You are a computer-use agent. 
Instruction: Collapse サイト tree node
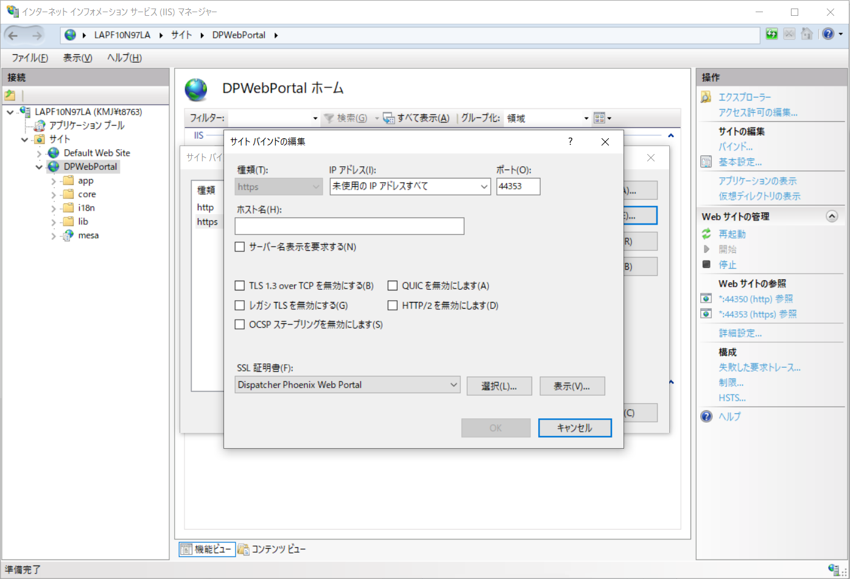point(25,139)
